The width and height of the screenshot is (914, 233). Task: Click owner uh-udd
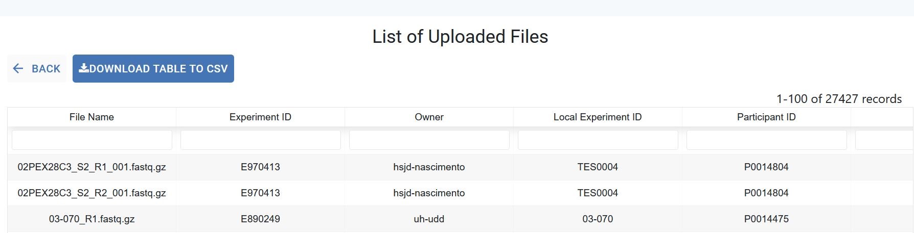[429, 219]
